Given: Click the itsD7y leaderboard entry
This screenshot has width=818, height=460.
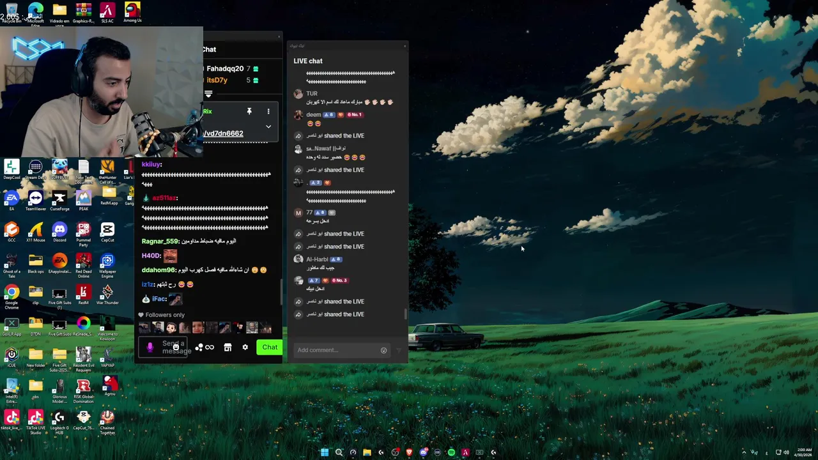Looking at the screenshot, I should tap(217, 80).
